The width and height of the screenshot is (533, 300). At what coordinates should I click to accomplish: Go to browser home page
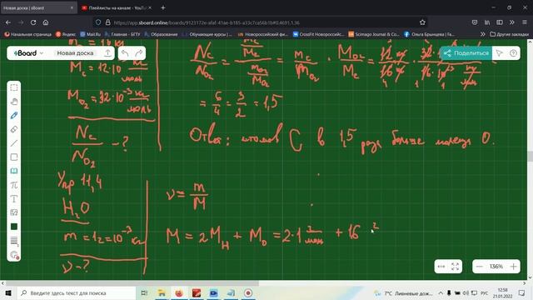46,22
